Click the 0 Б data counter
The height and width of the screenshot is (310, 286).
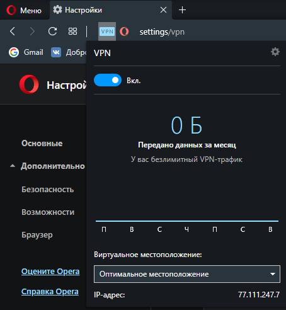tap(186, 125)
